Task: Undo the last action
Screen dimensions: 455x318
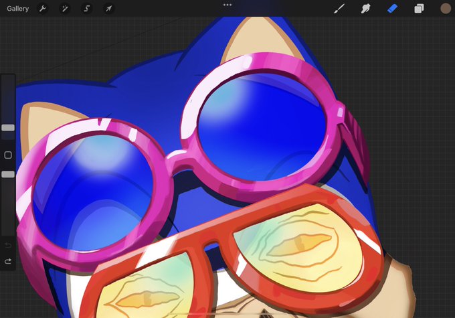Action: (x=8, y=246)
